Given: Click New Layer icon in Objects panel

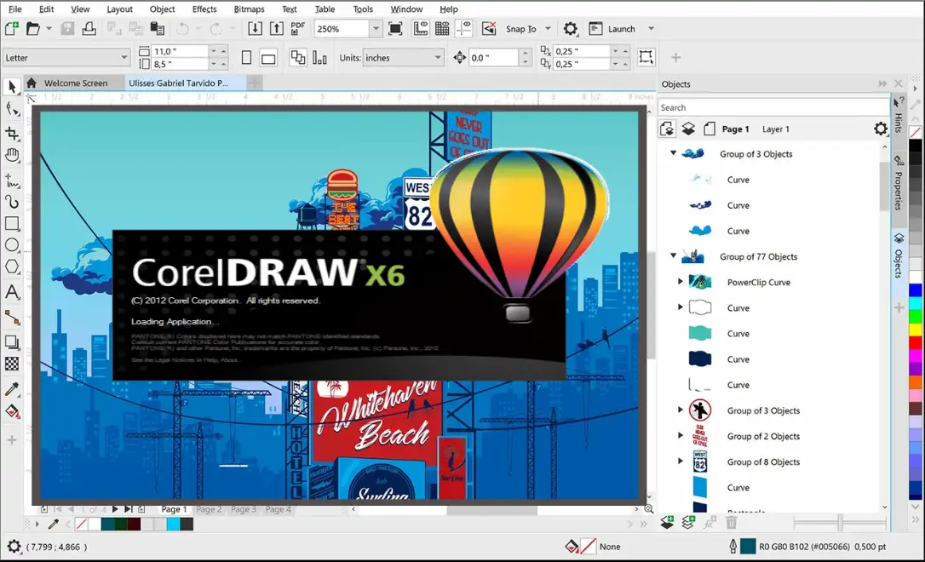Looking at the screenshot, I should click(667, 522).
